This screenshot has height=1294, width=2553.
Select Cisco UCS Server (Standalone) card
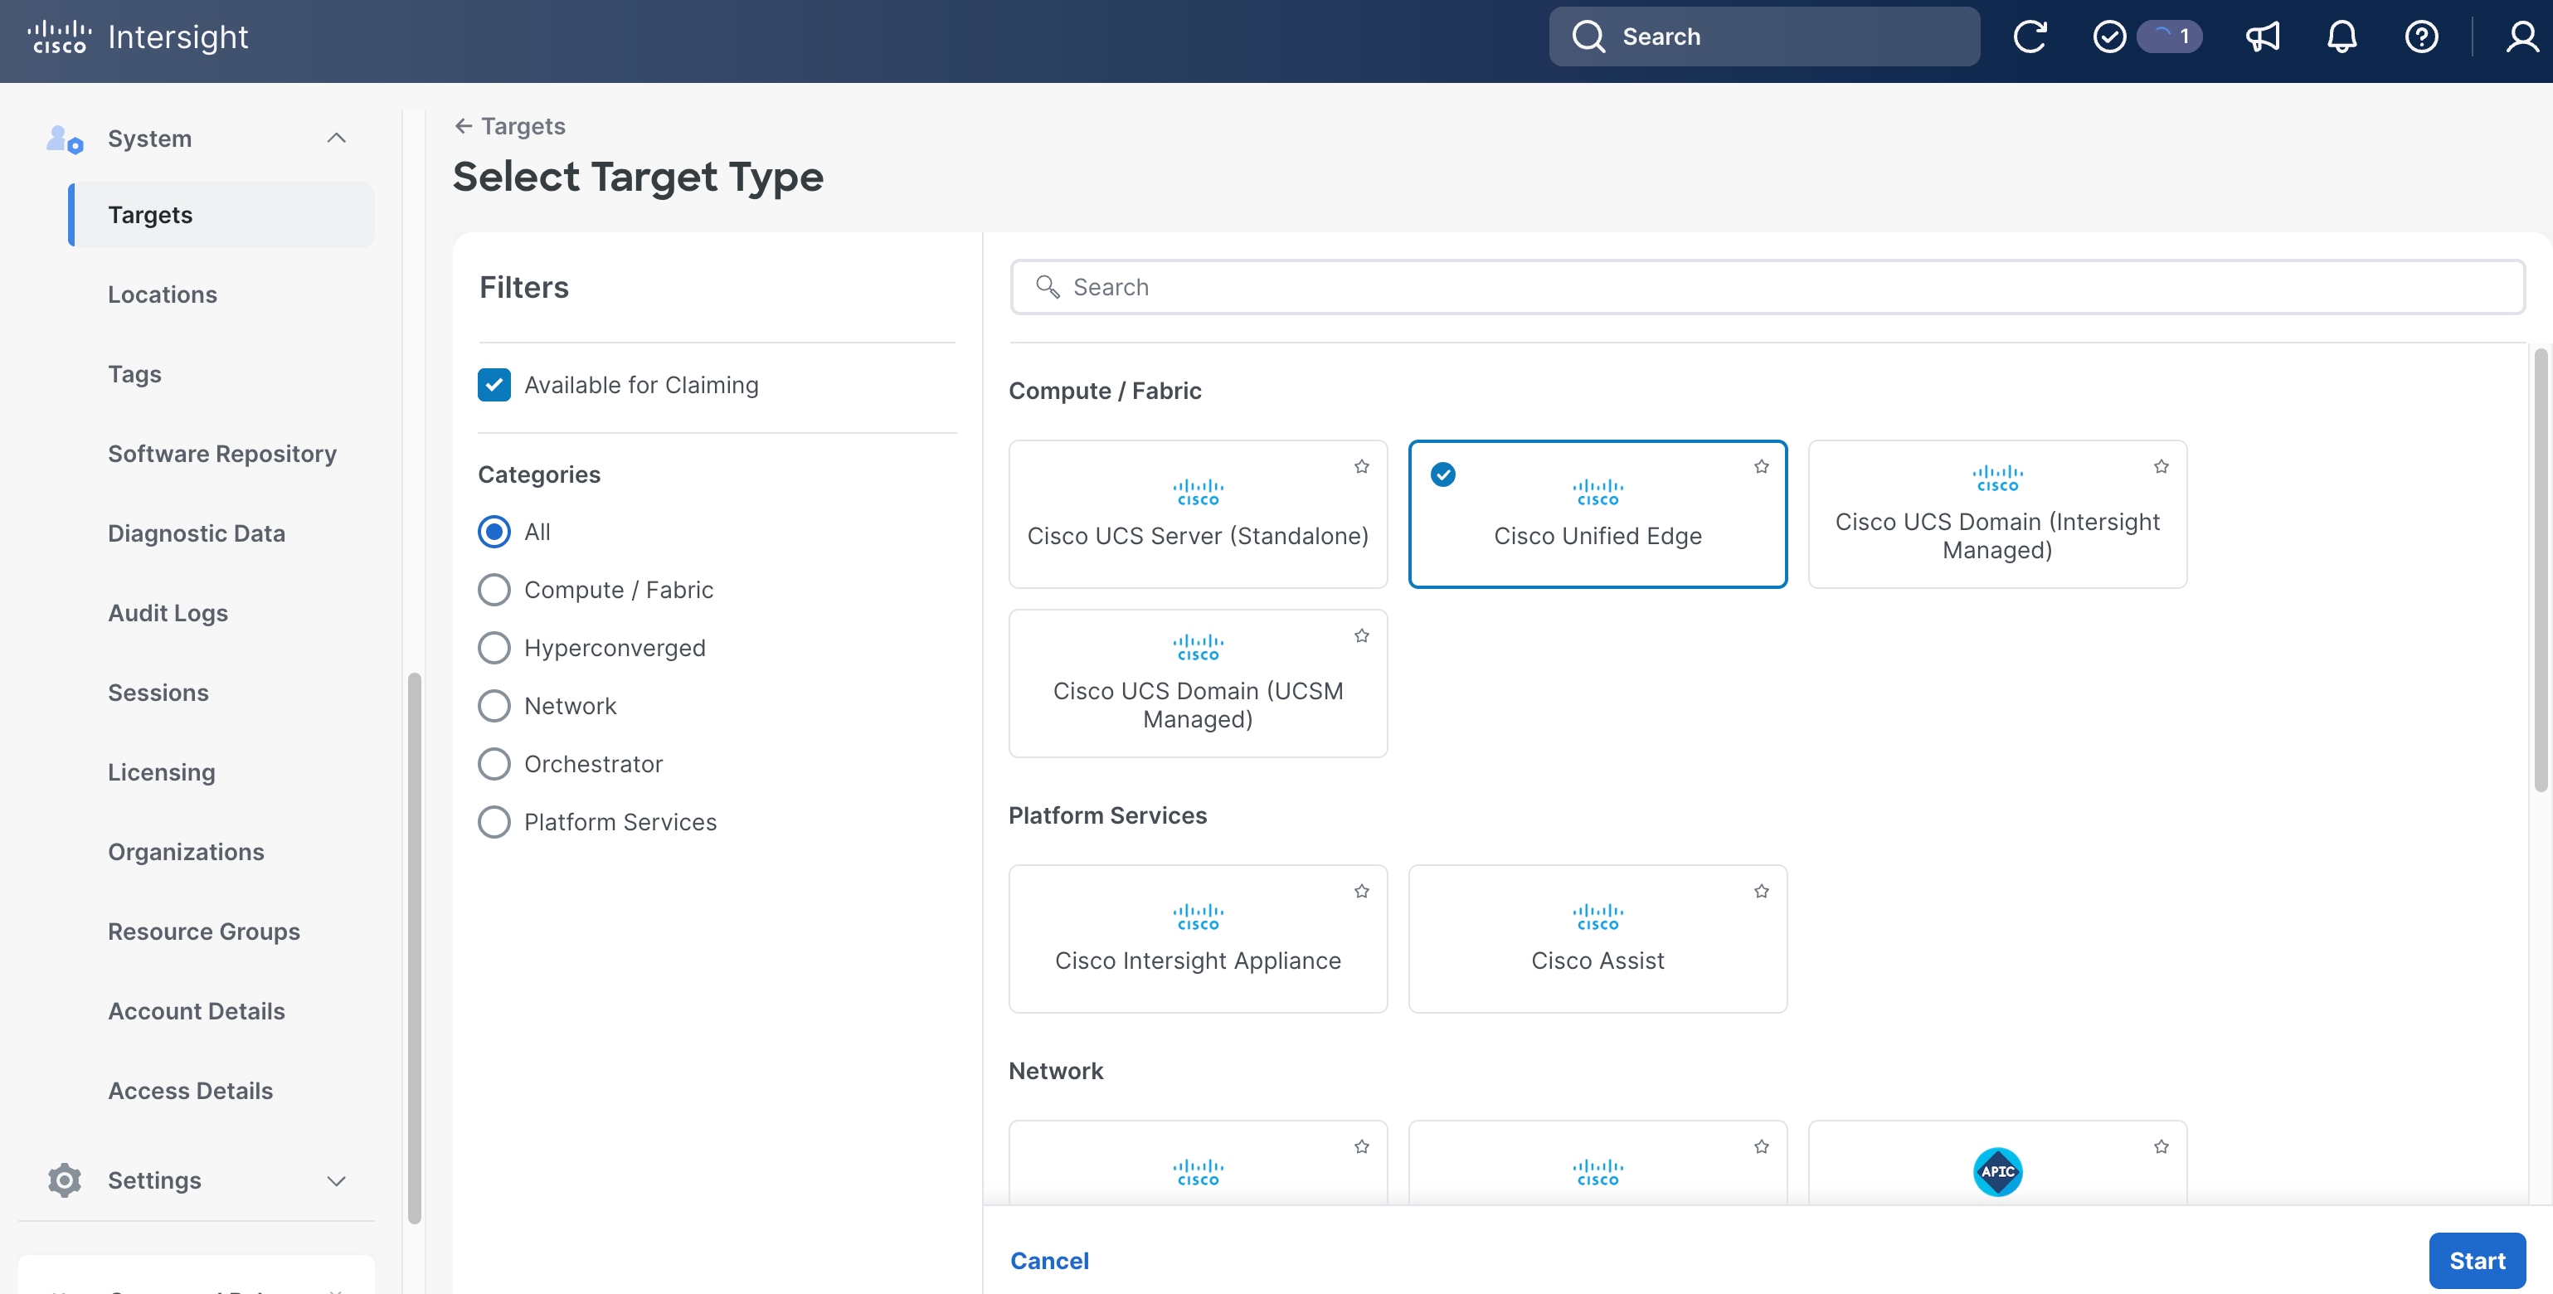click(x=1197, y=514)
